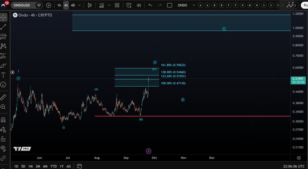
Task: Set the chart range to 5D
Action: click(x=23, y=166)
